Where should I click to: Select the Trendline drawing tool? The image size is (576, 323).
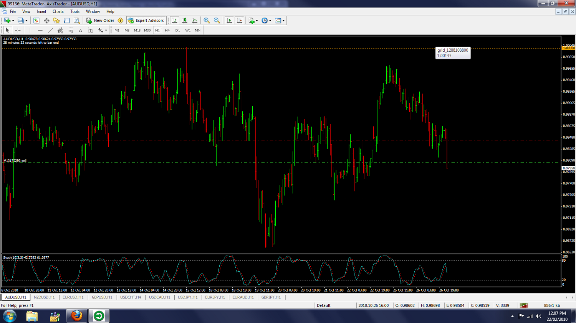click(x=50, y=30)
